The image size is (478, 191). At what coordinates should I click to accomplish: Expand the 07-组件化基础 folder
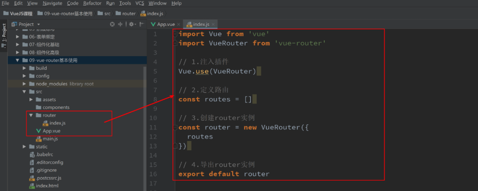[18, 45]
